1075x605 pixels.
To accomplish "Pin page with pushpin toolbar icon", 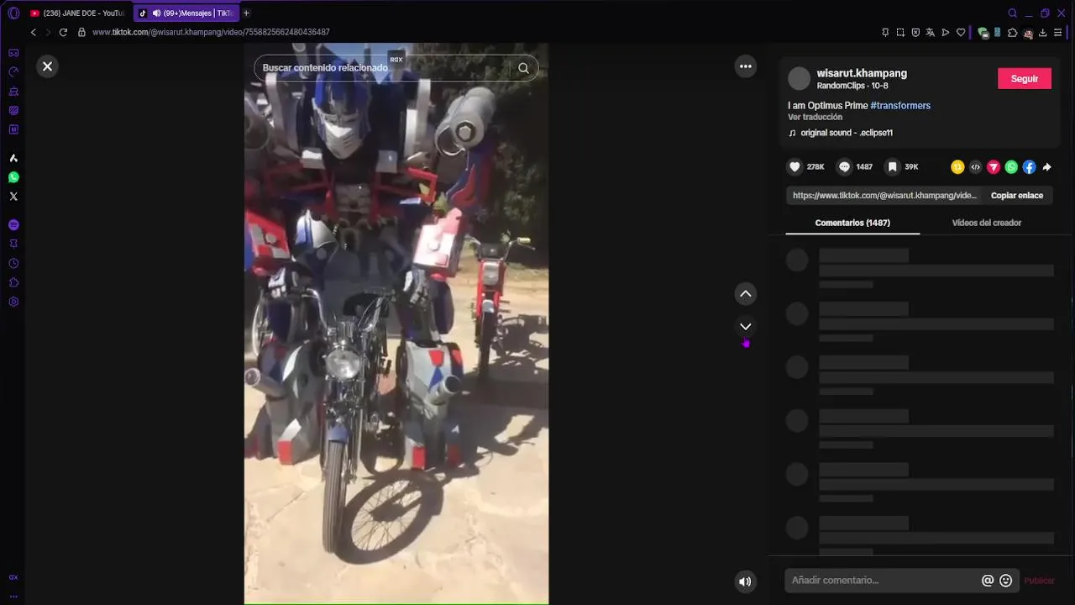I will coord(885,33).
